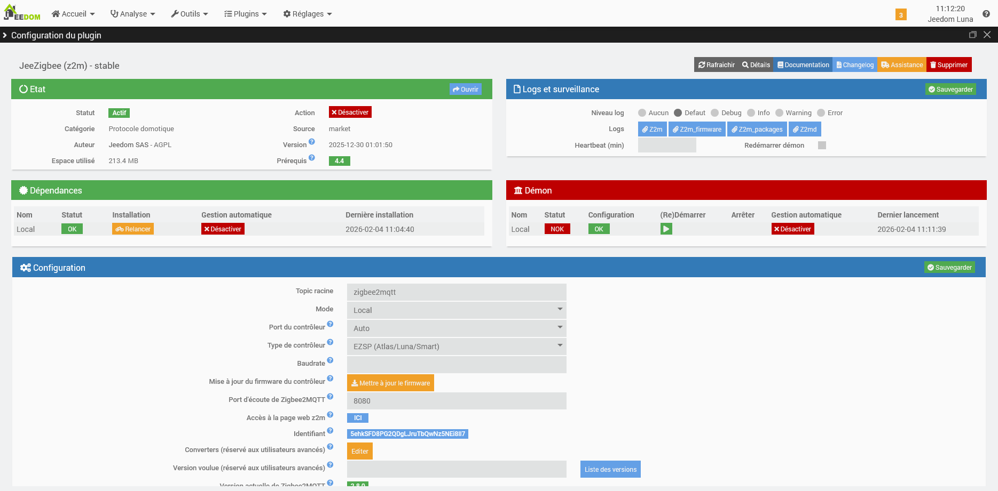
Task: Select the Error log level
Action: 821,112
